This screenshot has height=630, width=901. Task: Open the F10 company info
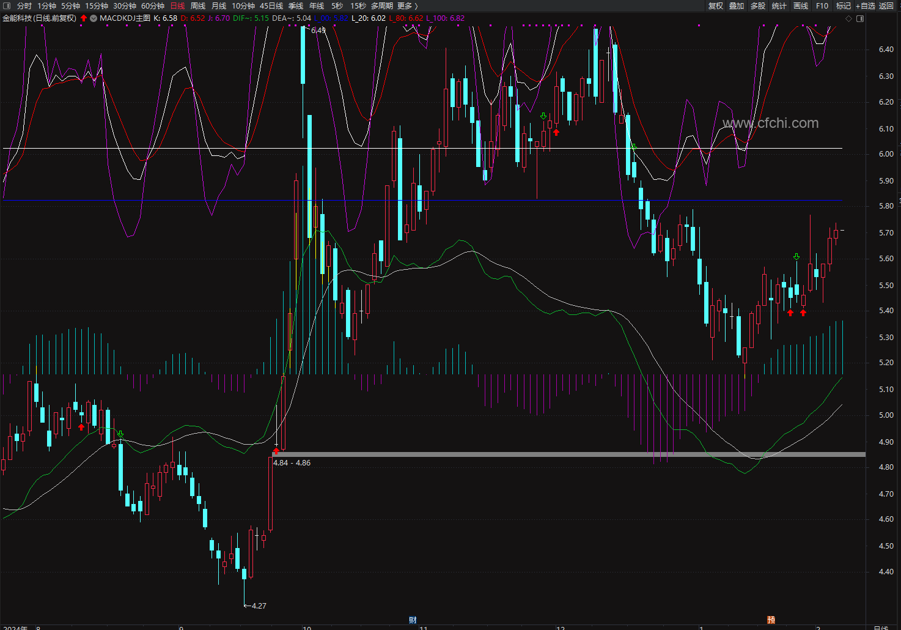click(822, 6)
